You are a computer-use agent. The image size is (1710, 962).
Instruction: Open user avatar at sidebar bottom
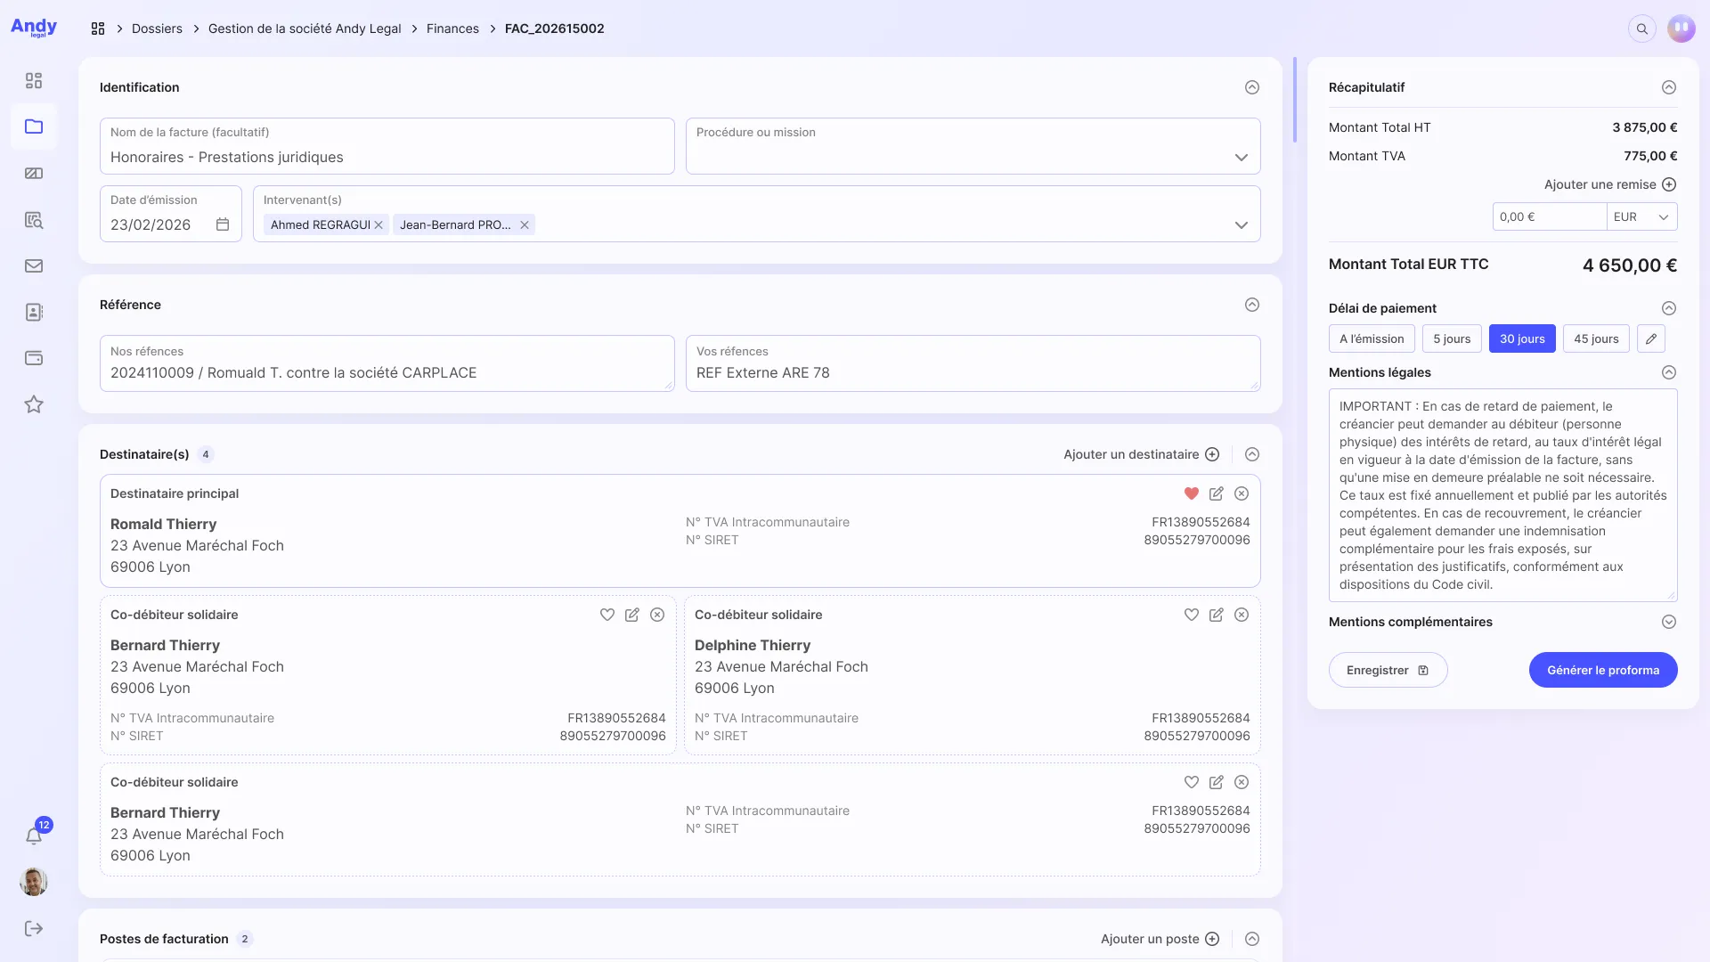point(34,882)
